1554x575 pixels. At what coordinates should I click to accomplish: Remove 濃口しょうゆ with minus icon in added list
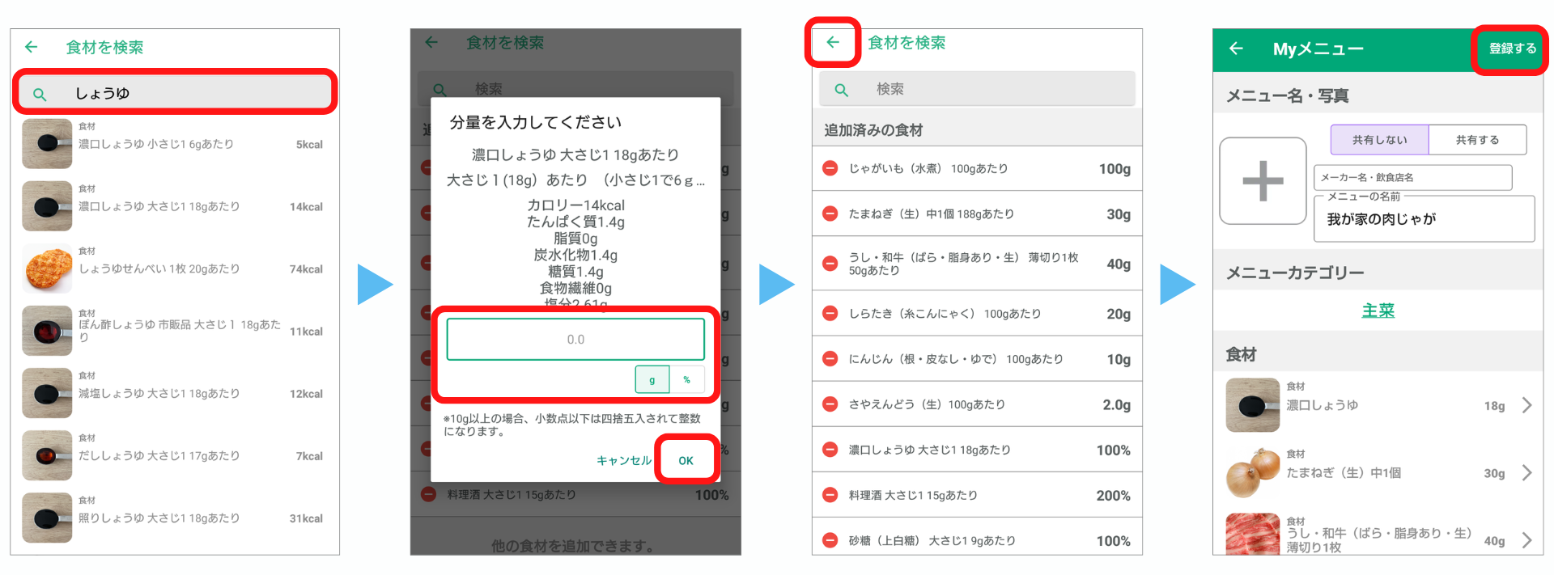click(830, 449)
